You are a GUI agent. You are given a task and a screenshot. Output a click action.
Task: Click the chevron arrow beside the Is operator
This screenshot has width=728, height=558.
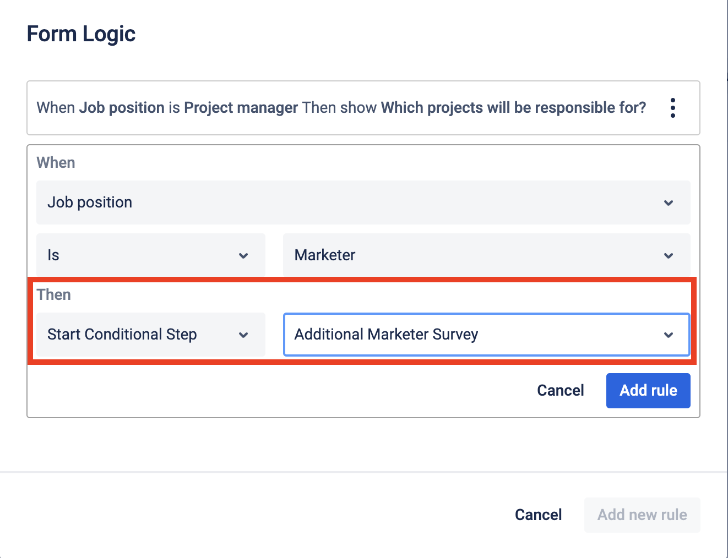[x=243, y=256]
